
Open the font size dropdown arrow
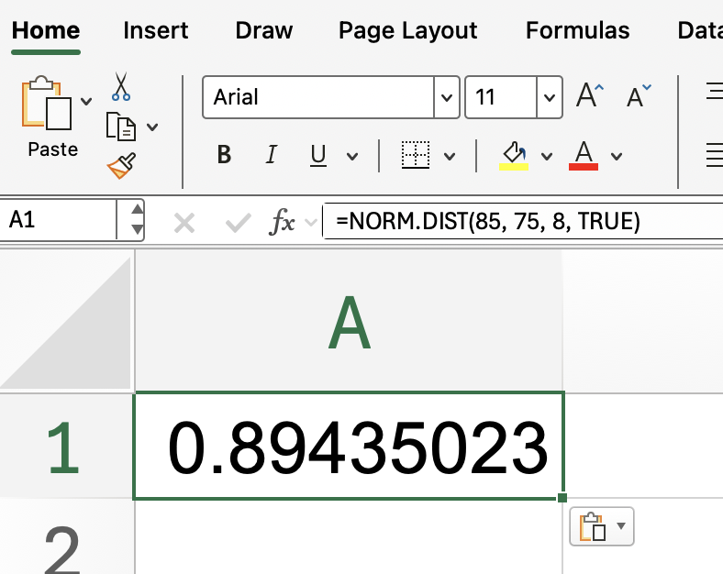coord(549,97)
